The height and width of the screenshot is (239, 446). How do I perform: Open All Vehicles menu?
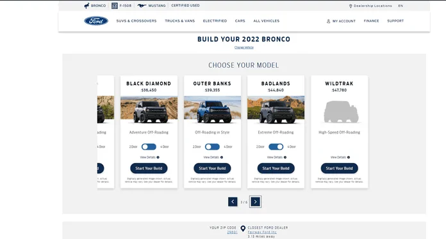coord(266,21)
